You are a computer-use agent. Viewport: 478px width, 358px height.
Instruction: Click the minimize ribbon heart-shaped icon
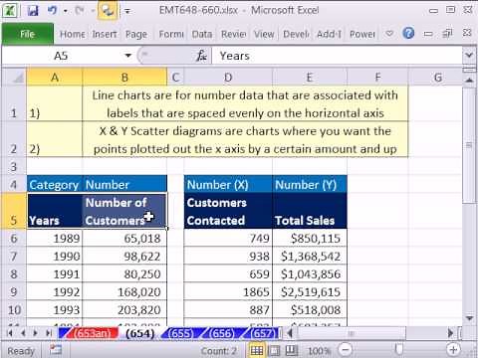(389, 33)
